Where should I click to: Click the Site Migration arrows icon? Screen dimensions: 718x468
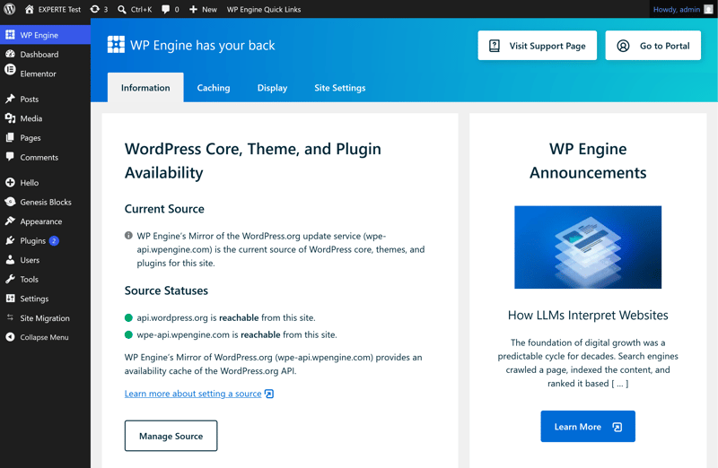(10, 317)
